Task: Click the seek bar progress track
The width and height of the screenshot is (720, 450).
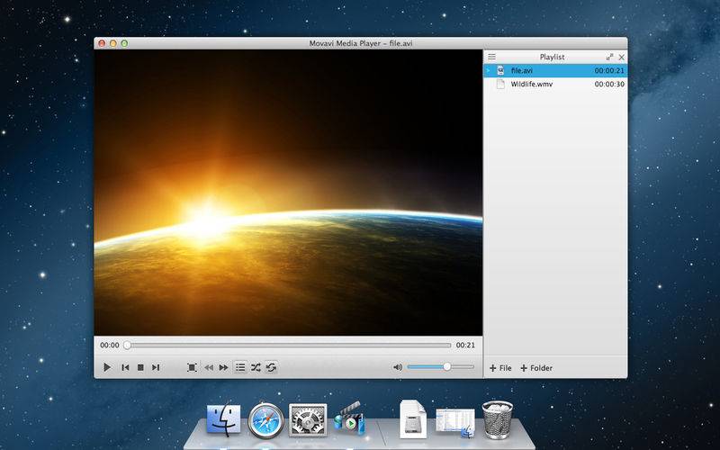Action: 289,345
